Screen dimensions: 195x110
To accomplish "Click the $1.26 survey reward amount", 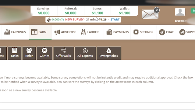I will (103, 20).
